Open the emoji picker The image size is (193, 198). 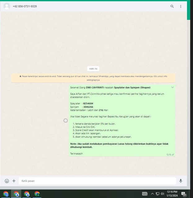coord(7,181)
